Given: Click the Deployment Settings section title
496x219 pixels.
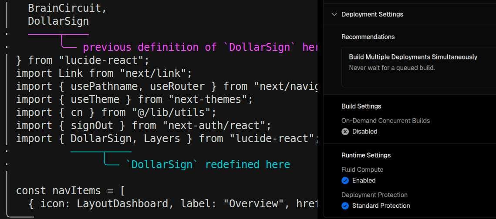Looking at the screenshot, I should (372, 14).
